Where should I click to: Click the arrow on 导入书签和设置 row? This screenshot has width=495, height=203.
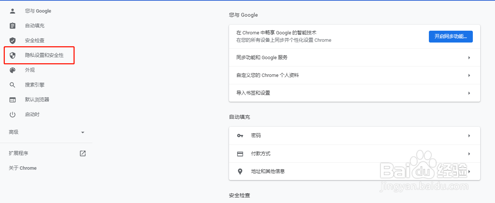click(469, 93)
